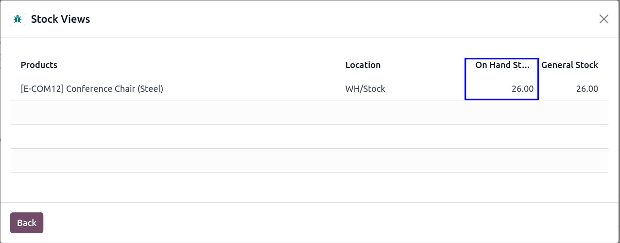620x243 pixels.
Task: Click the General Stock column header
Action: pos(569,65)
